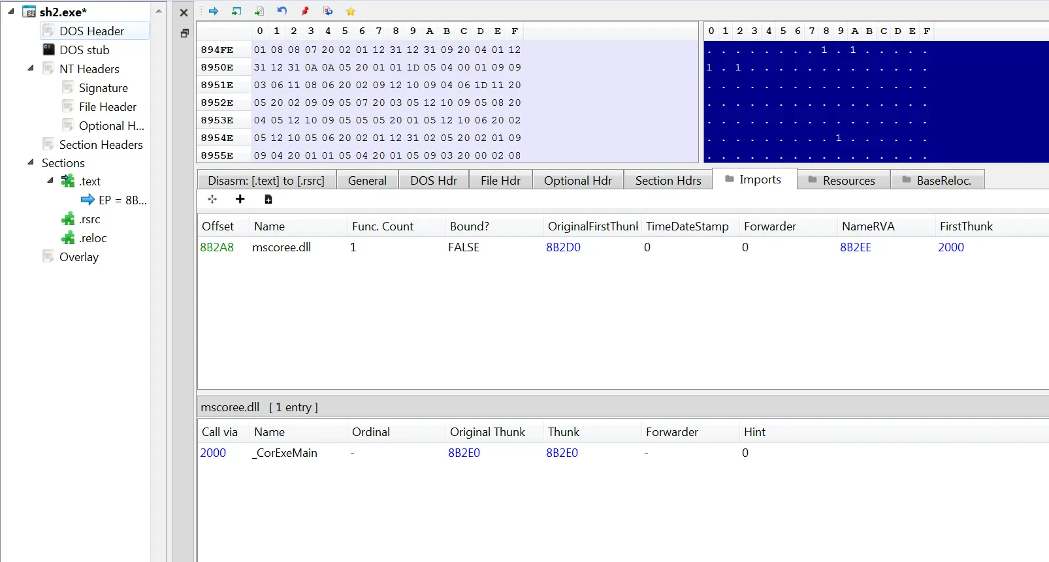This screenshot has height=562, width=1049.
Task: Collapse the NT Headers tree node
Action: coord(30,68)
